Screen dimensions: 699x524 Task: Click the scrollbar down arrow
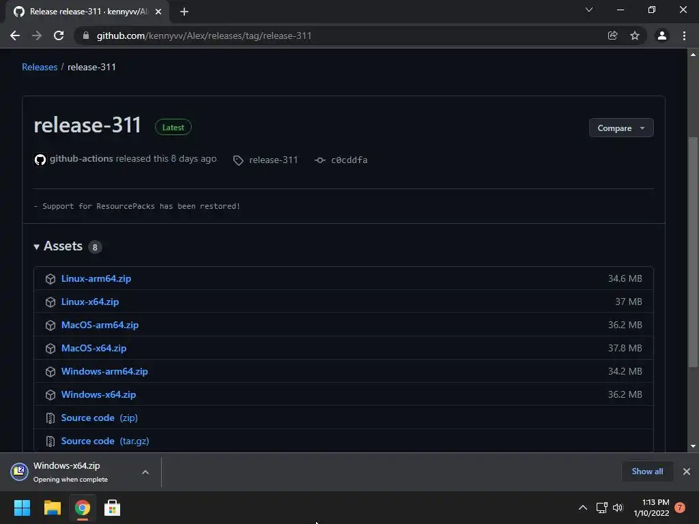[693, 446]
